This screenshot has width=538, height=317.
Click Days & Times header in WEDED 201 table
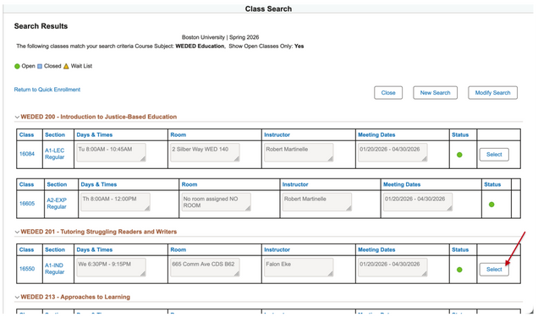pos(95,249)
